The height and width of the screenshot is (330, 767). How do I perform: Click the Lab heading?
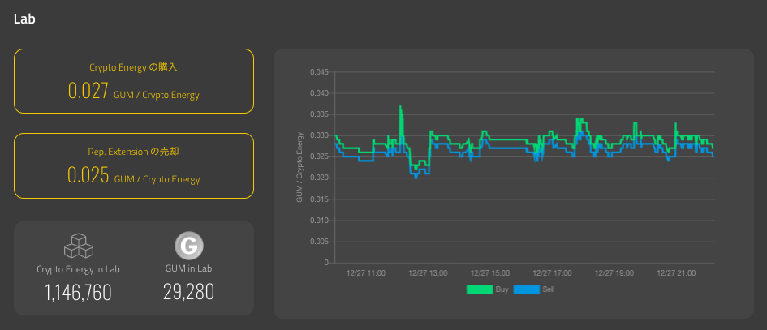[24, 19]
